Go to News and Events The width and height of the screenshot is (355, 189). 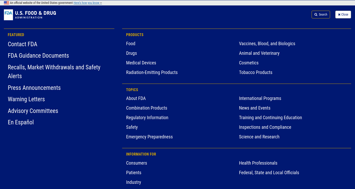coord(255,108)
